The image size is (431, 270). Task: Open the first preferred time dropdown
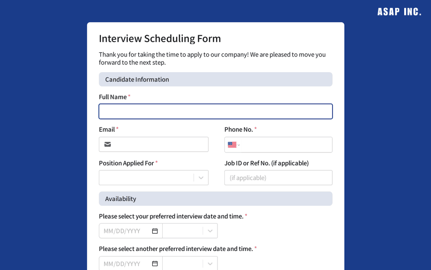pyautogui.click(x=183, y=231)
